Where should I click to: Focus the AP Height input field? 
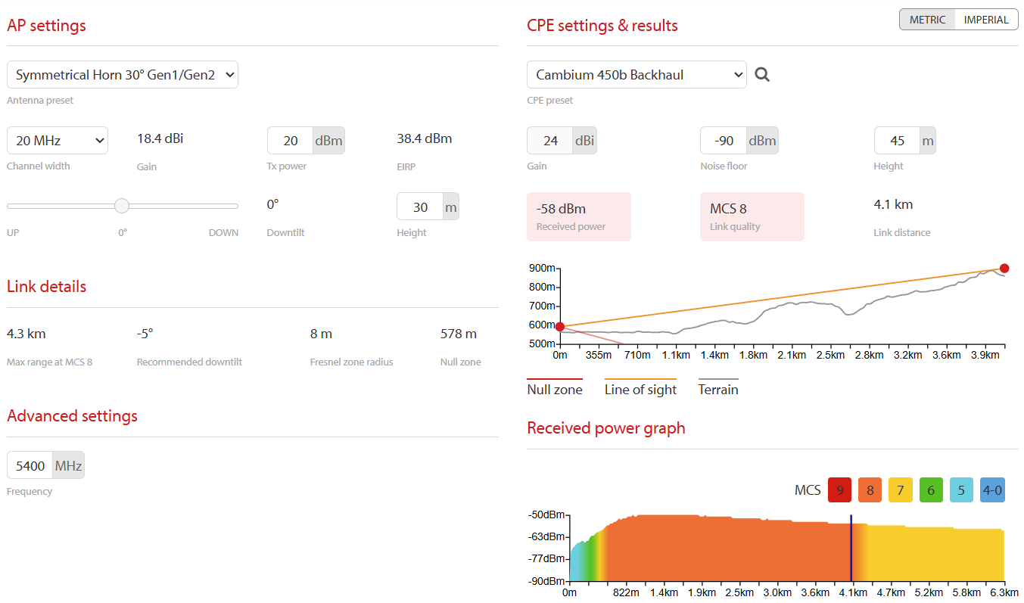420,207
